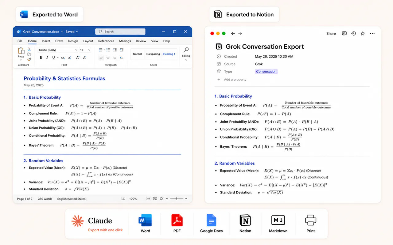Click the Copy icon in Clipboard group
The image size is (393, 245).
point(29,54)
